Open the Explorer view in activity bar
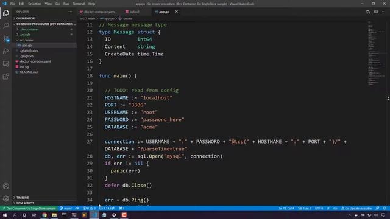 pos(5,13)
